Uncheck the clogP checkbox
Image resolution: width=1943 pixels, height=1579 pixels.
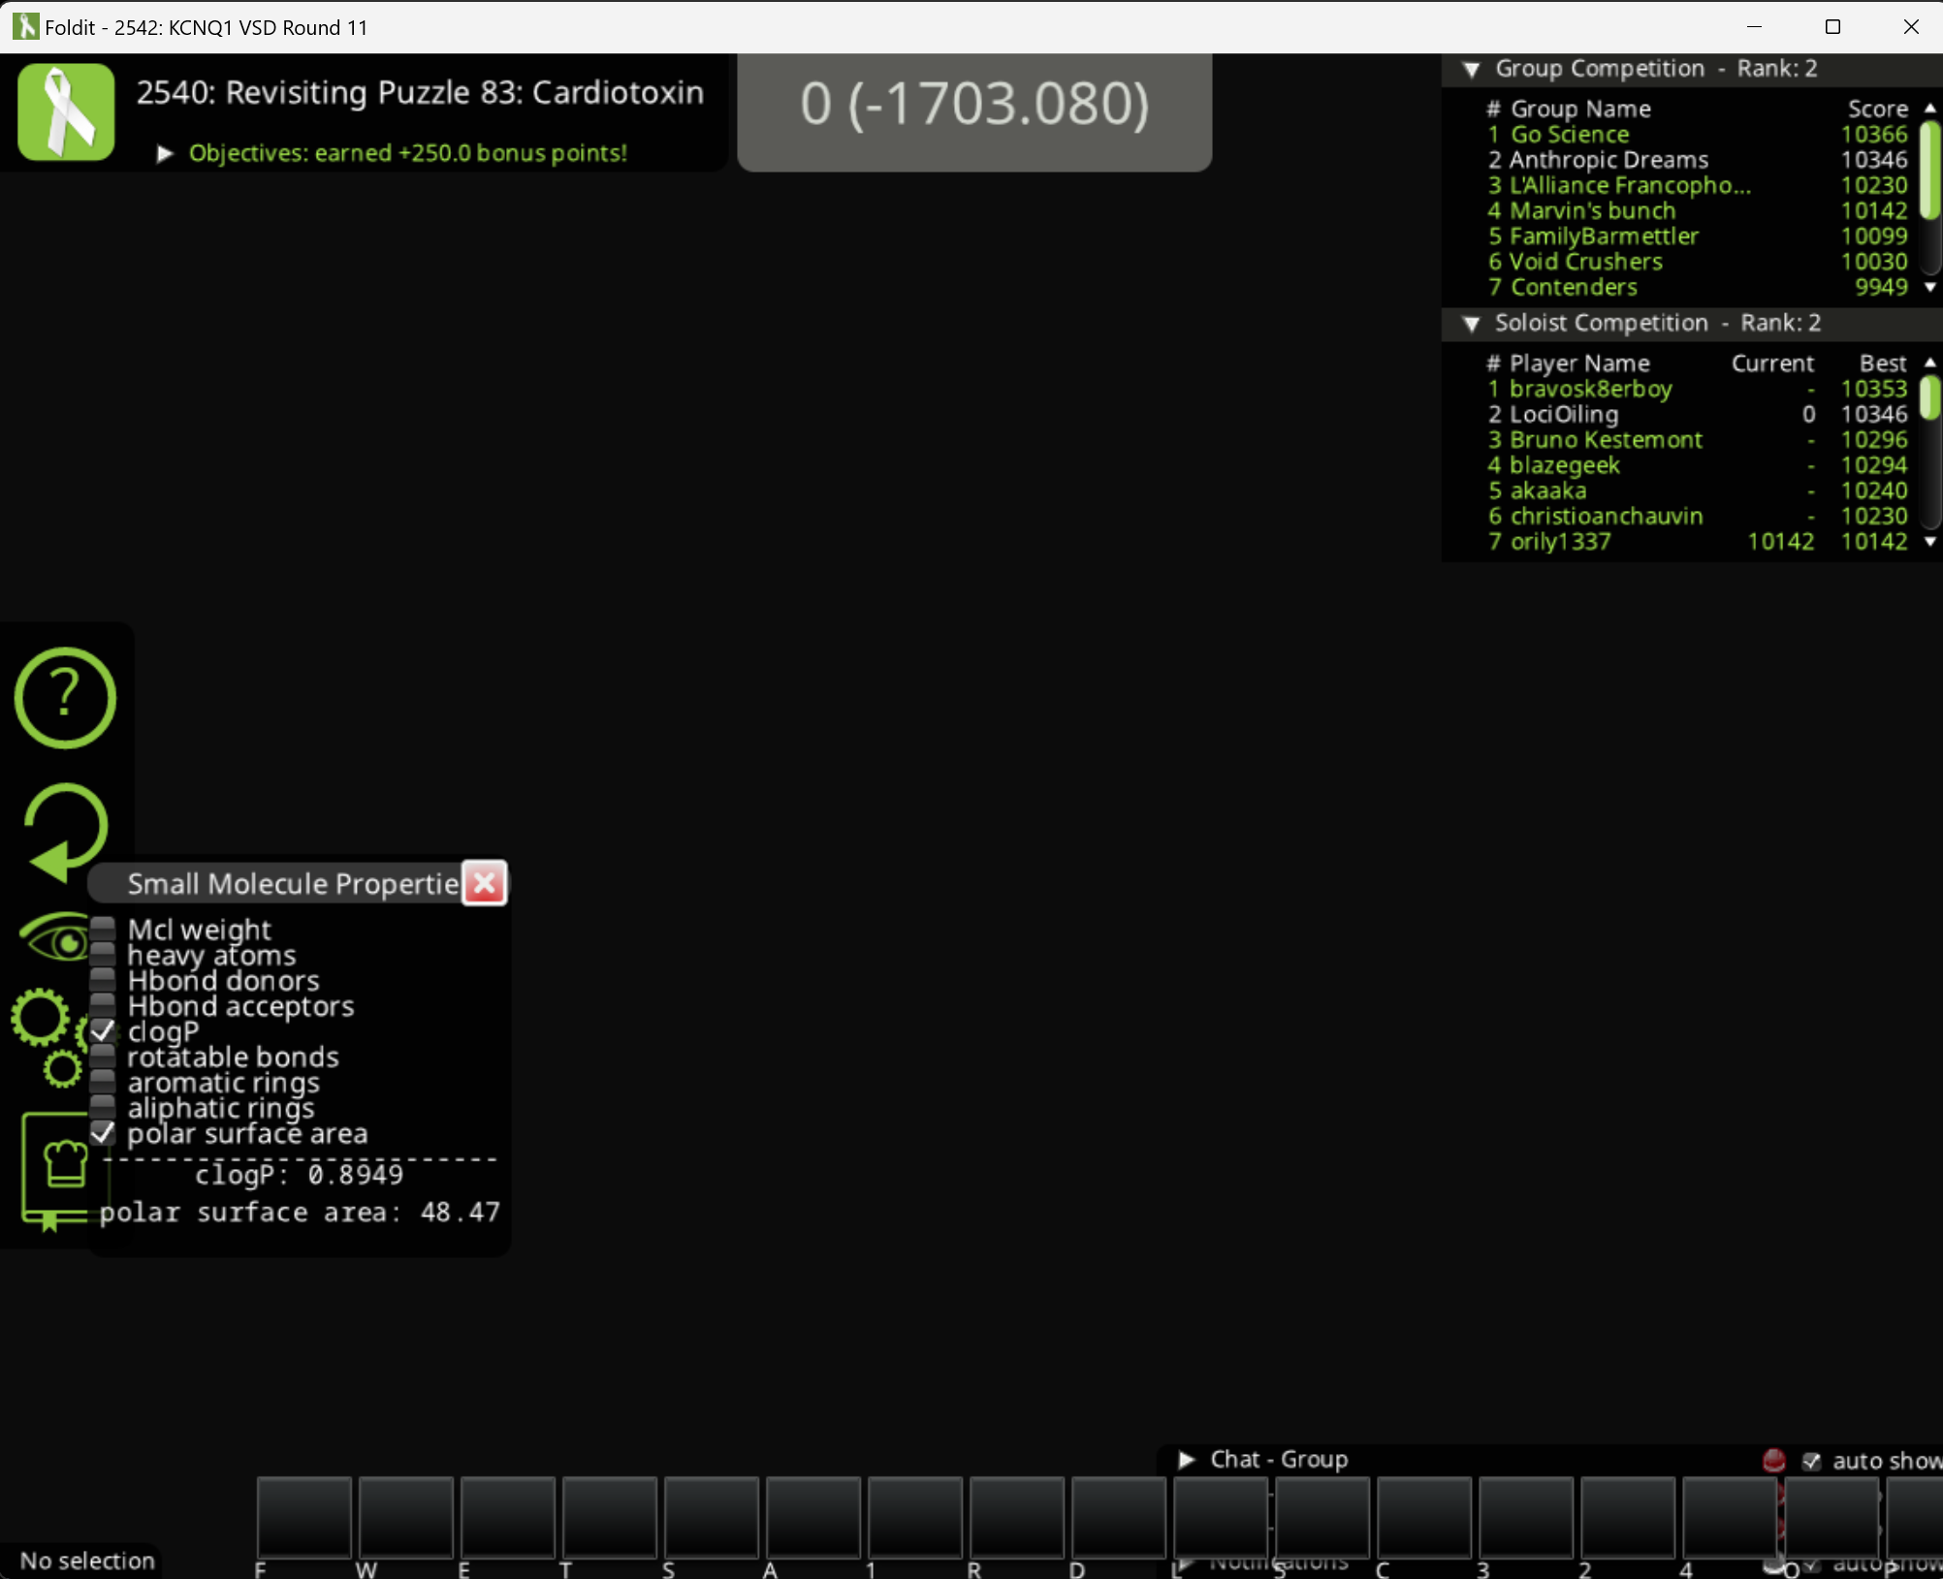point(103,1031)
